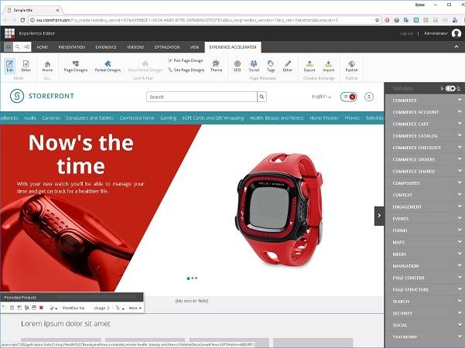
Task: Toggle Edit mode in the ribbon
Action: [x=10, y=65]
